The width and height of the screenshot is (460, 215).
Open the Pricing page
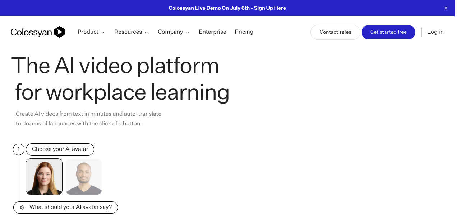(x=244, y=32)
